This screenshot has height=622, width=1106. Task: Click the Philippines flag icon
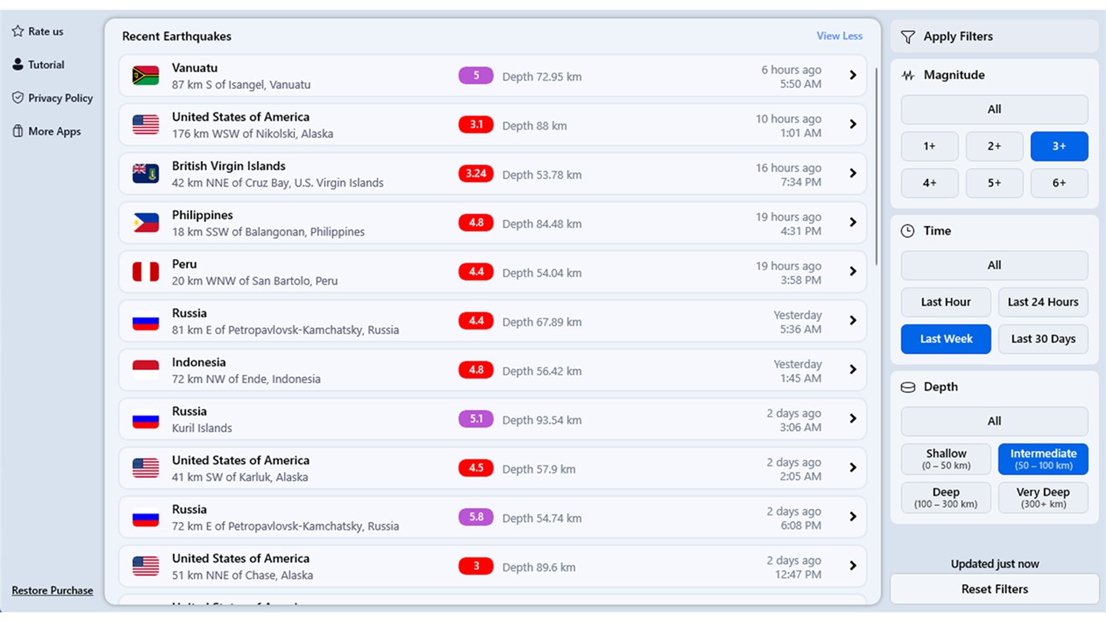pos(145,223)
